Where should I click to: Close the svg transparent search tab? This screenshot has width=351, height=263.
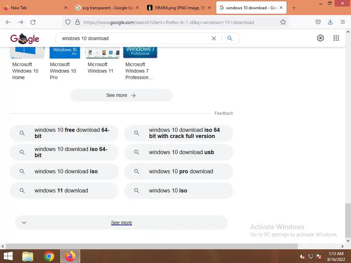point(137,8)
